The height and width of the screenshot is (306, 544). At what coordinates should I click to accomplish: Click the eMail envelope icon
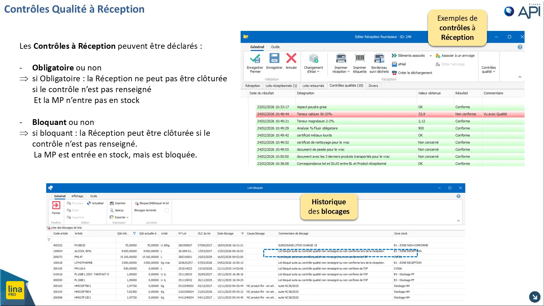(394, 64)
